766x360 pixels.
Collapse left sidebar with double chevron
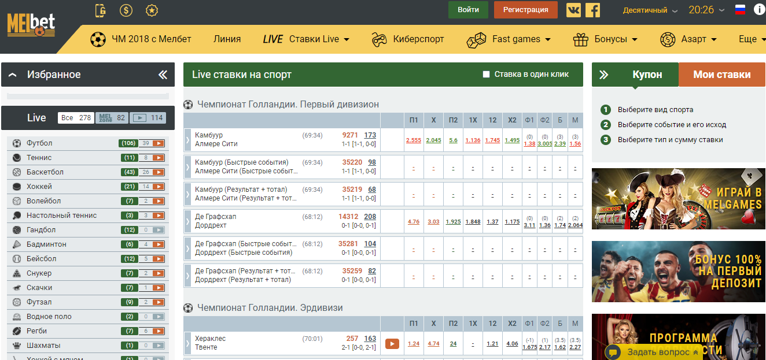pyautogui.click(x=163, y=75)
